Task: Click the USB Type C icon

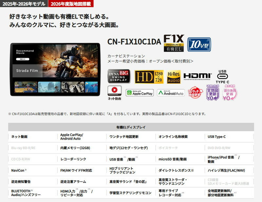Action: pyautogui.click(x=222, y=76)
